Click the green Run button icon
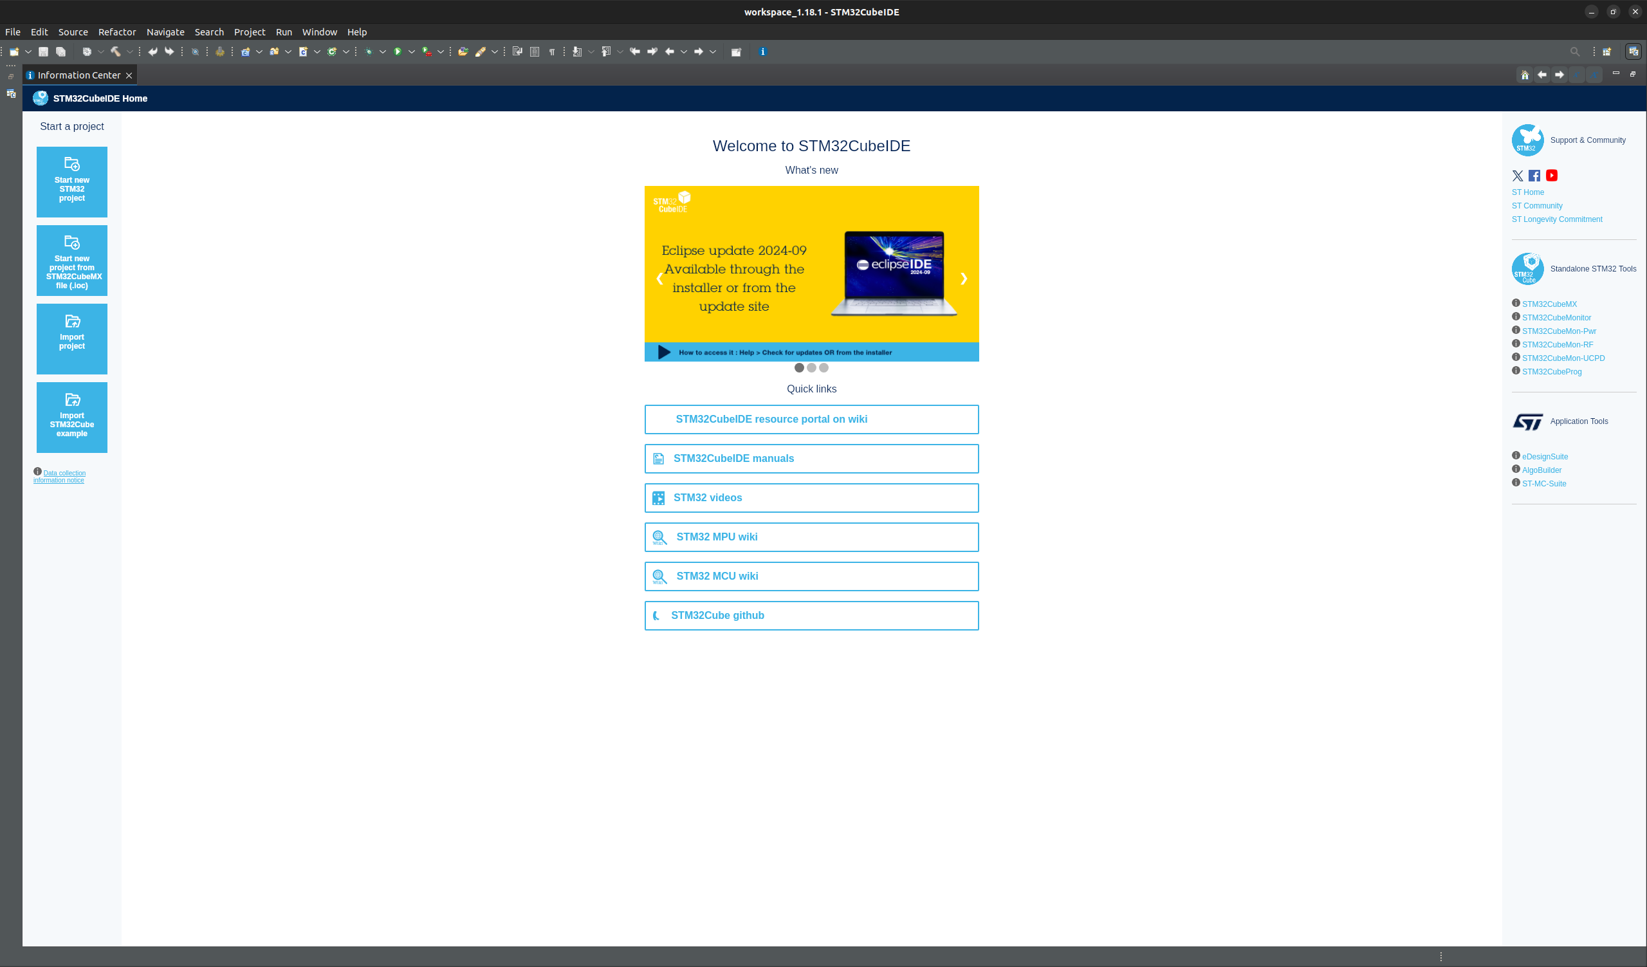The width and height of the screenshot is (1647, 967). [398, 51]
